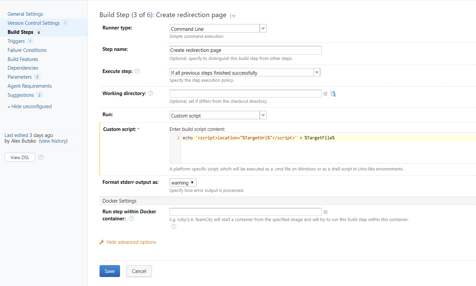Select Build Steps in the sidebar
This screenshot has width=476, height=286.
click(x=20, y=32)
